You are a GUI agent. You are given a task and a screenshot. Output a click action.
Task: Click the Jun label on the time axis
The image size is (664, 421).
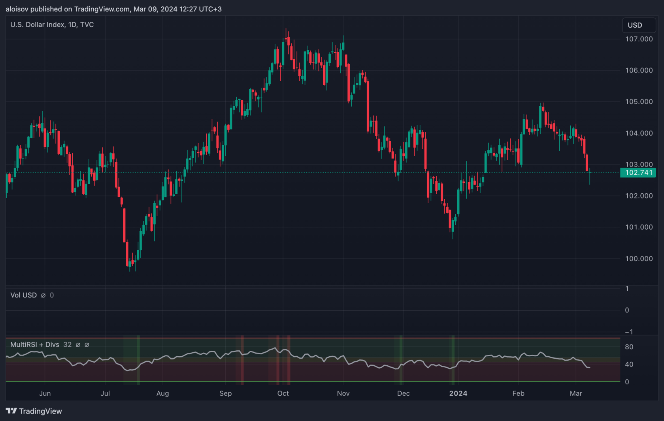[45, 393]
